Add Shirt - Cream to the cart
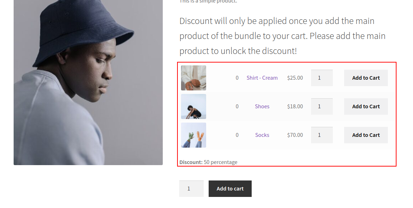 coord(366,78)
